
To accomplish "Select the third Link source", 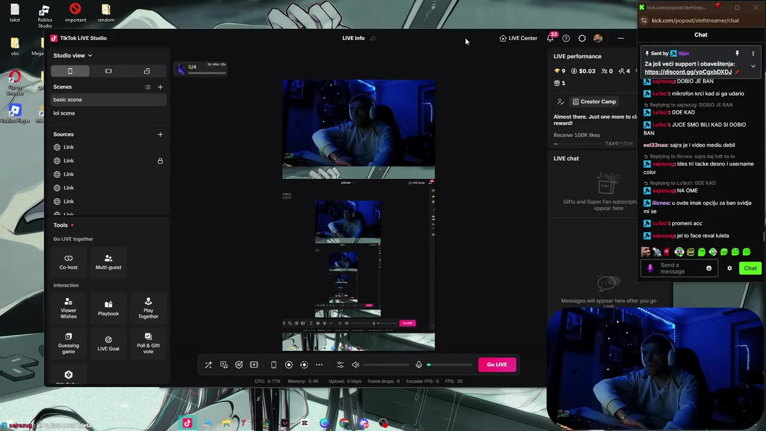I will click(x=108, y=174).
